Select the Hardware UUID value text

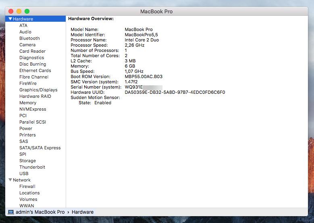click(175, 92)
